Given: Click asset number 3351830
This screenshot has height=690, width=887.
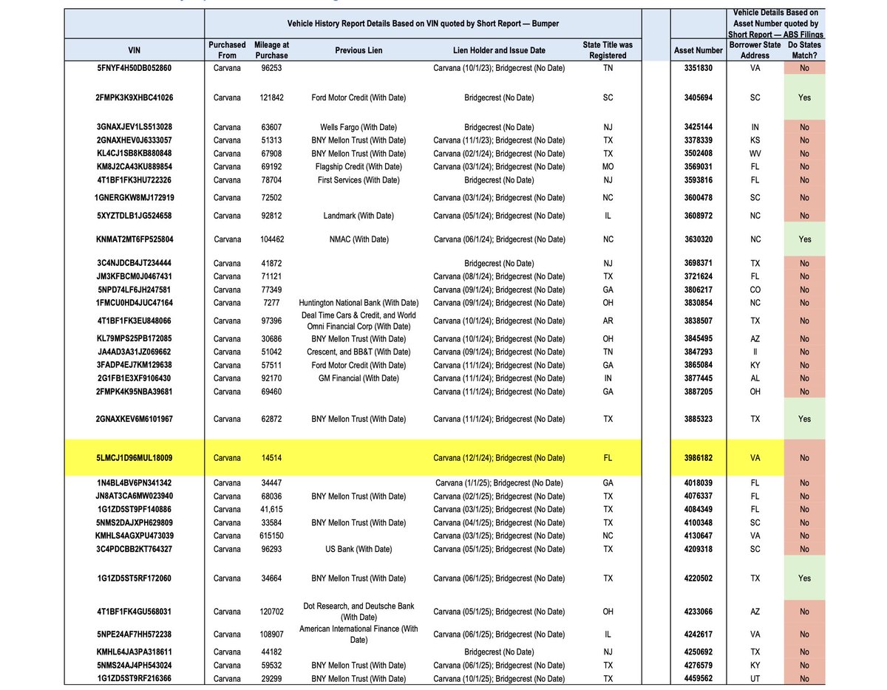Looking at the screenshot, I should [x=699, y=66].
